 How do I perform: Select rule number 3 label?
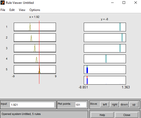coord(7,48)
